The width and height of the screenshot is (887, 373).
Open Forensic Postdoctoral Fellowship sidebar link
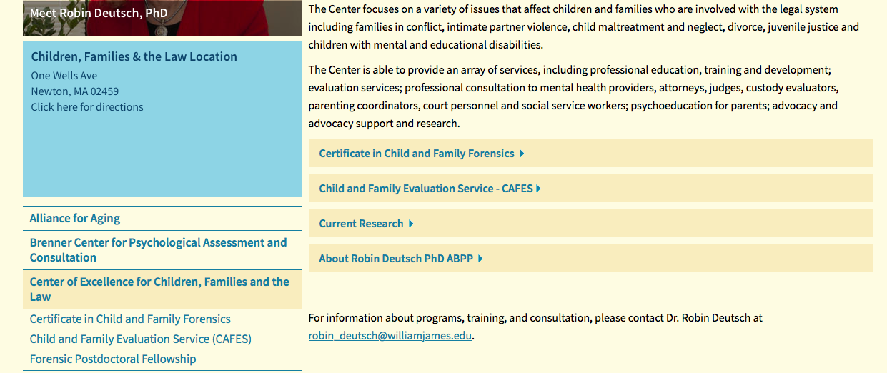point(113,359)
